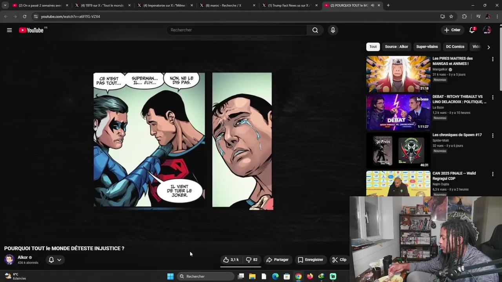Open Les PIRES MAITRES des MANGAS thumbnail
The width and height of the screenshot is (502, 282).
pos(398,74)
